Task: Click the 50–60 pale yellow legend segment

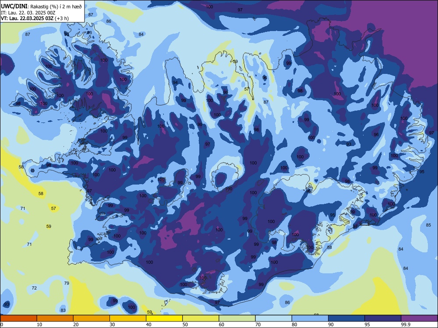Action: point(201,318)
